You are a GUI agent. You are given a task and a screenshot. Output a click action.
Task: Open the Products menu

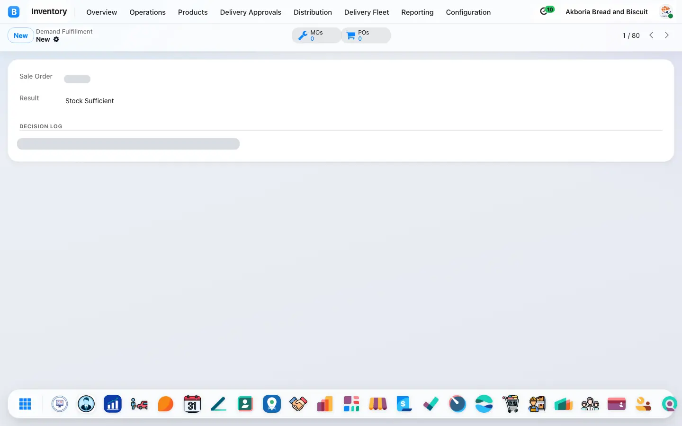[193, 12]
